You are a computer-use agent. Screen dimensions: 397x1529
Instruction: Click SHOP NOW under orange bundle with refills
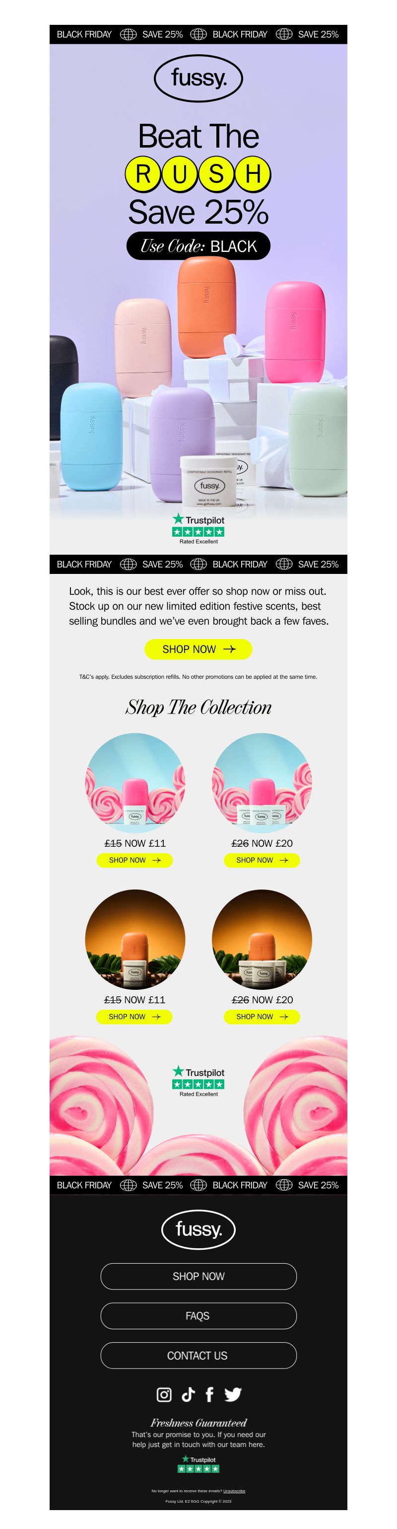[262, 1017]
